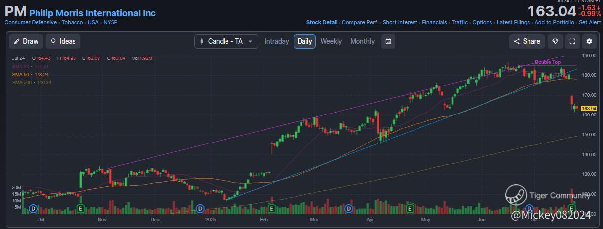Open the Add to Portfolio link

tap(554, 22)
